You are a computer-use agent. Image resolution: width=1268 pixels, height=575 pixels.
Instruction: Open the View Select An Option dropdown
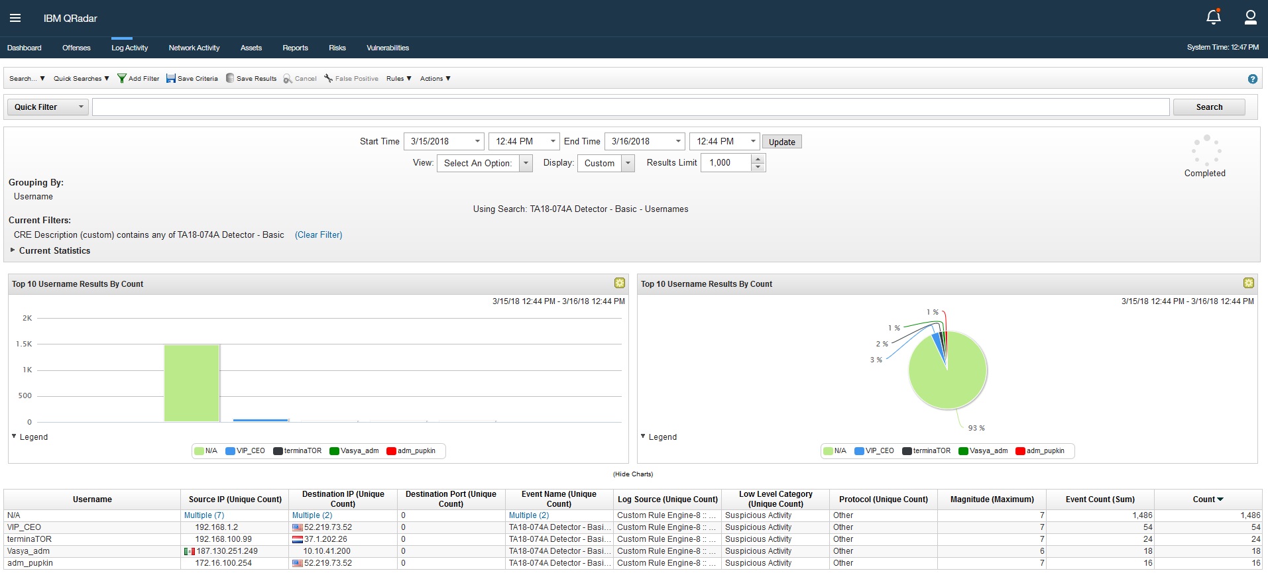click(x=484, y=163)
